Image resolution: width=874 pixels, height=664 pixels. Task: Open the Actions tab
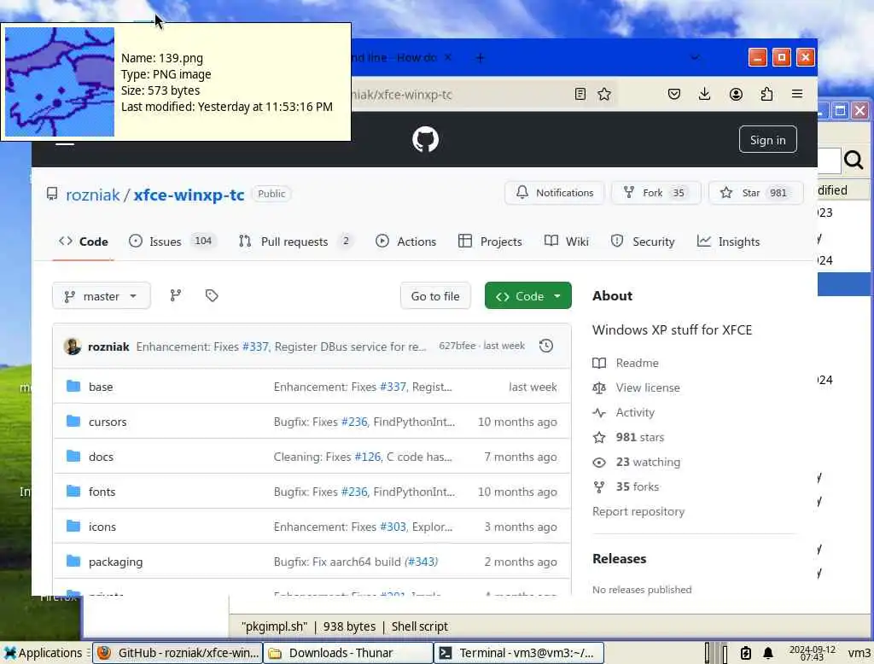(405, 242)
